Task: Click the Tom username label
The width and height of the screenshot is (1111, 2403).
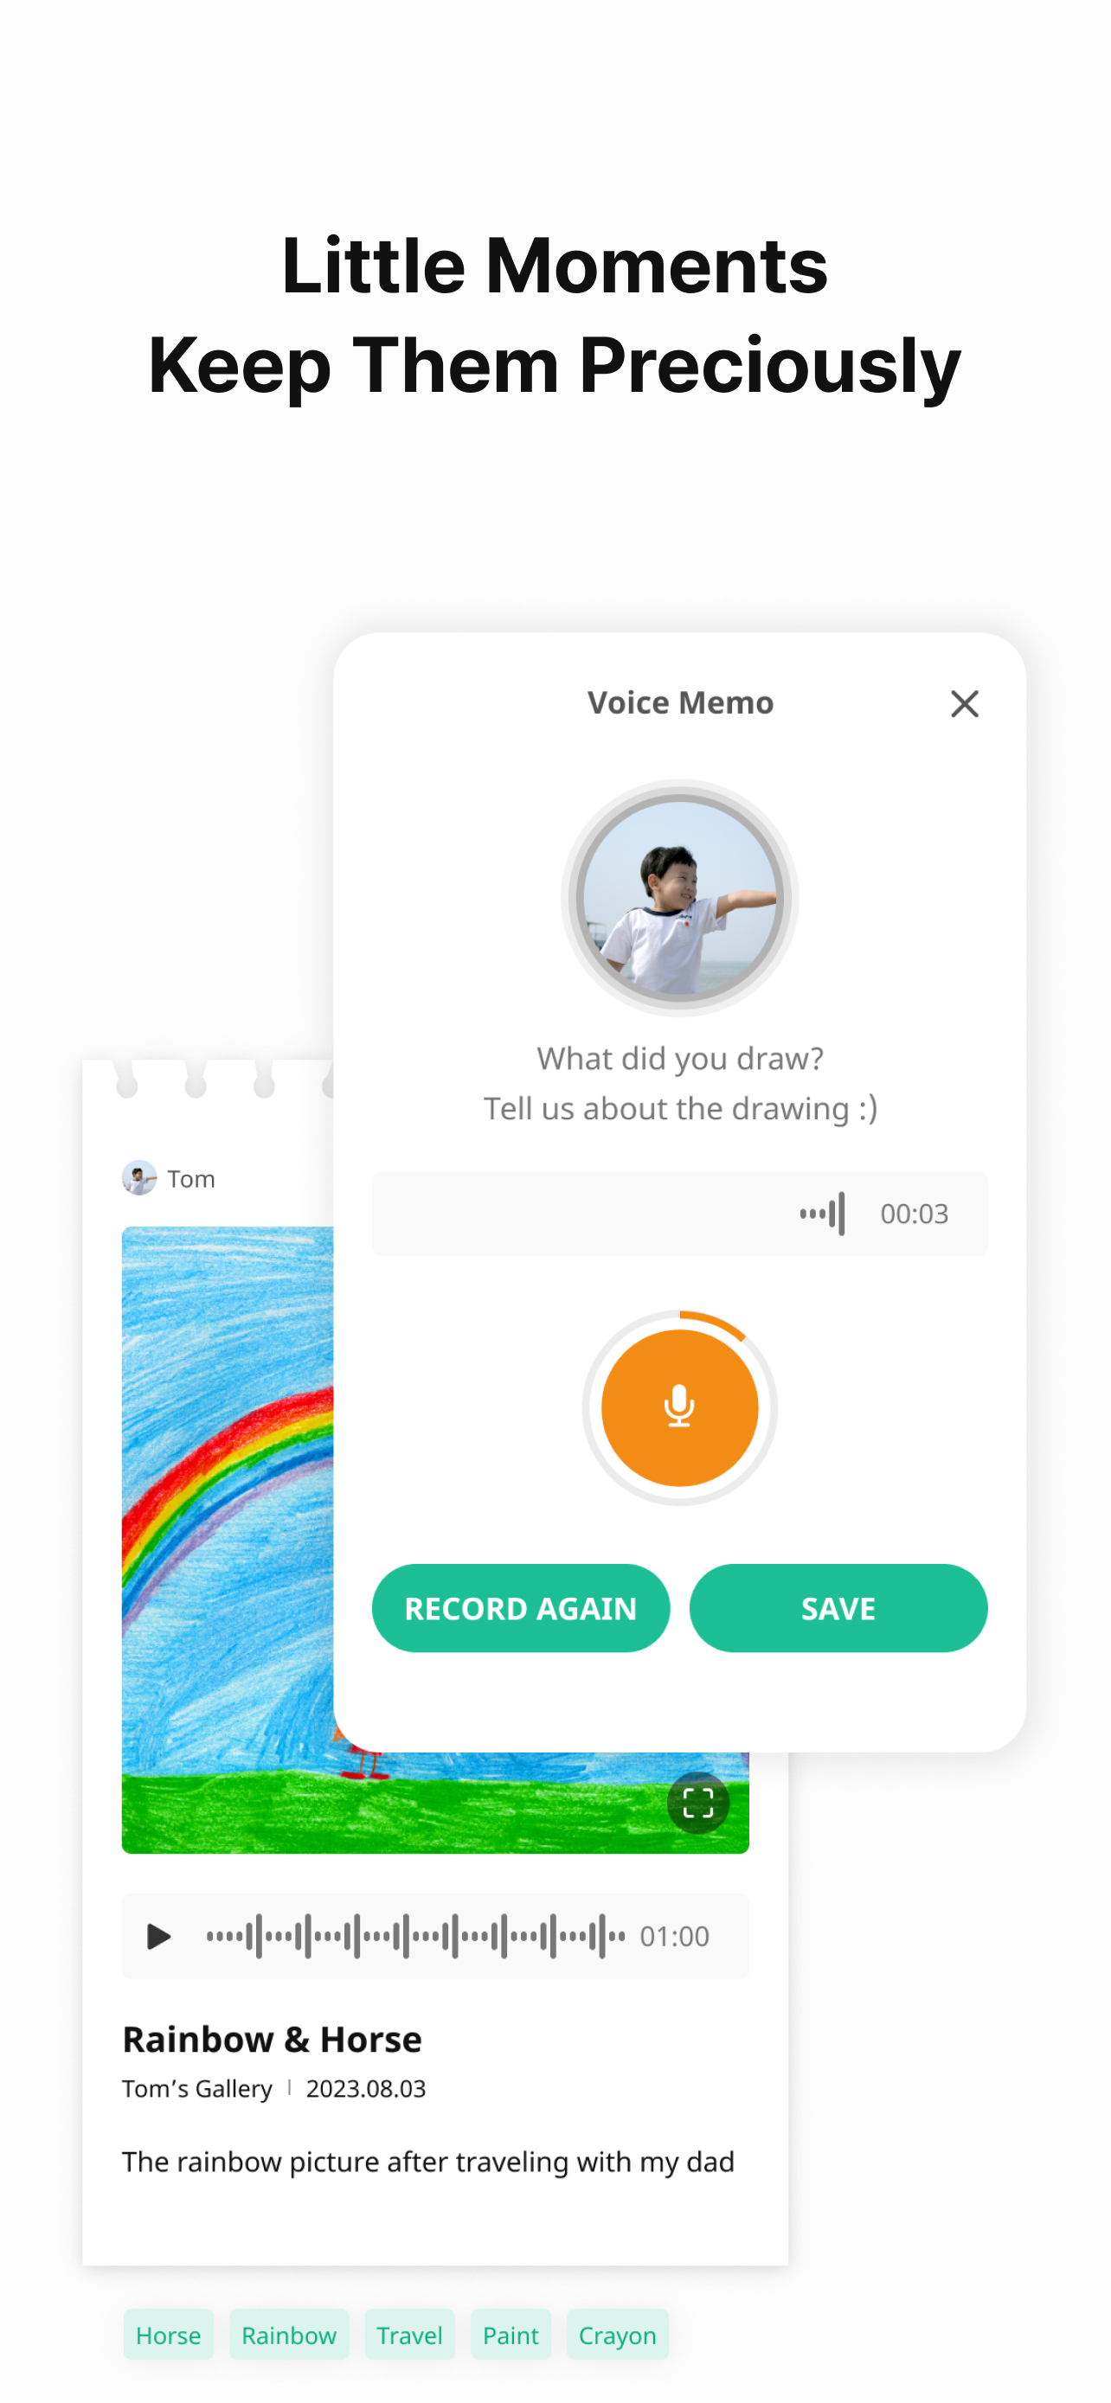Action: tap(191, 1179)
